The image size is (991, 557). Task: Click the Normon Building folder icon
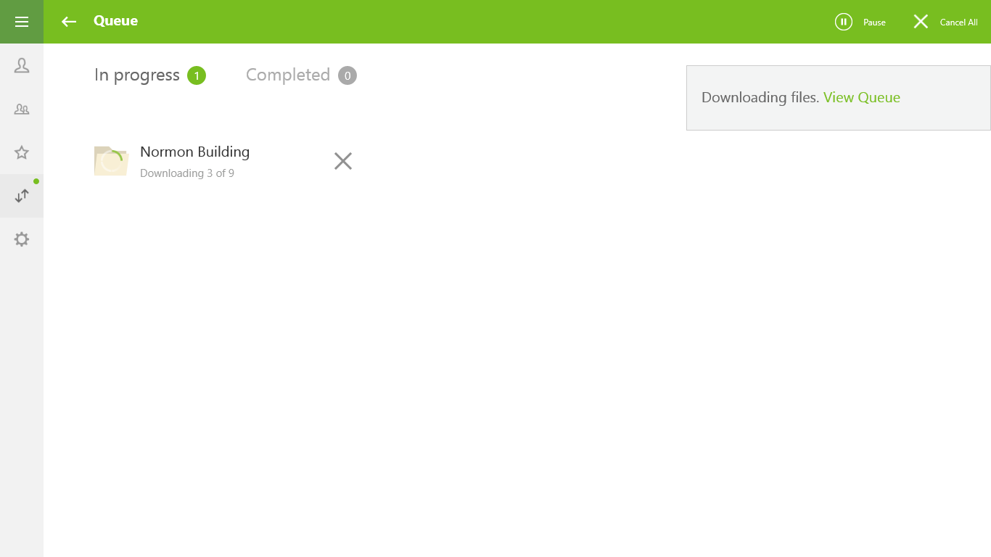point(111,161)
